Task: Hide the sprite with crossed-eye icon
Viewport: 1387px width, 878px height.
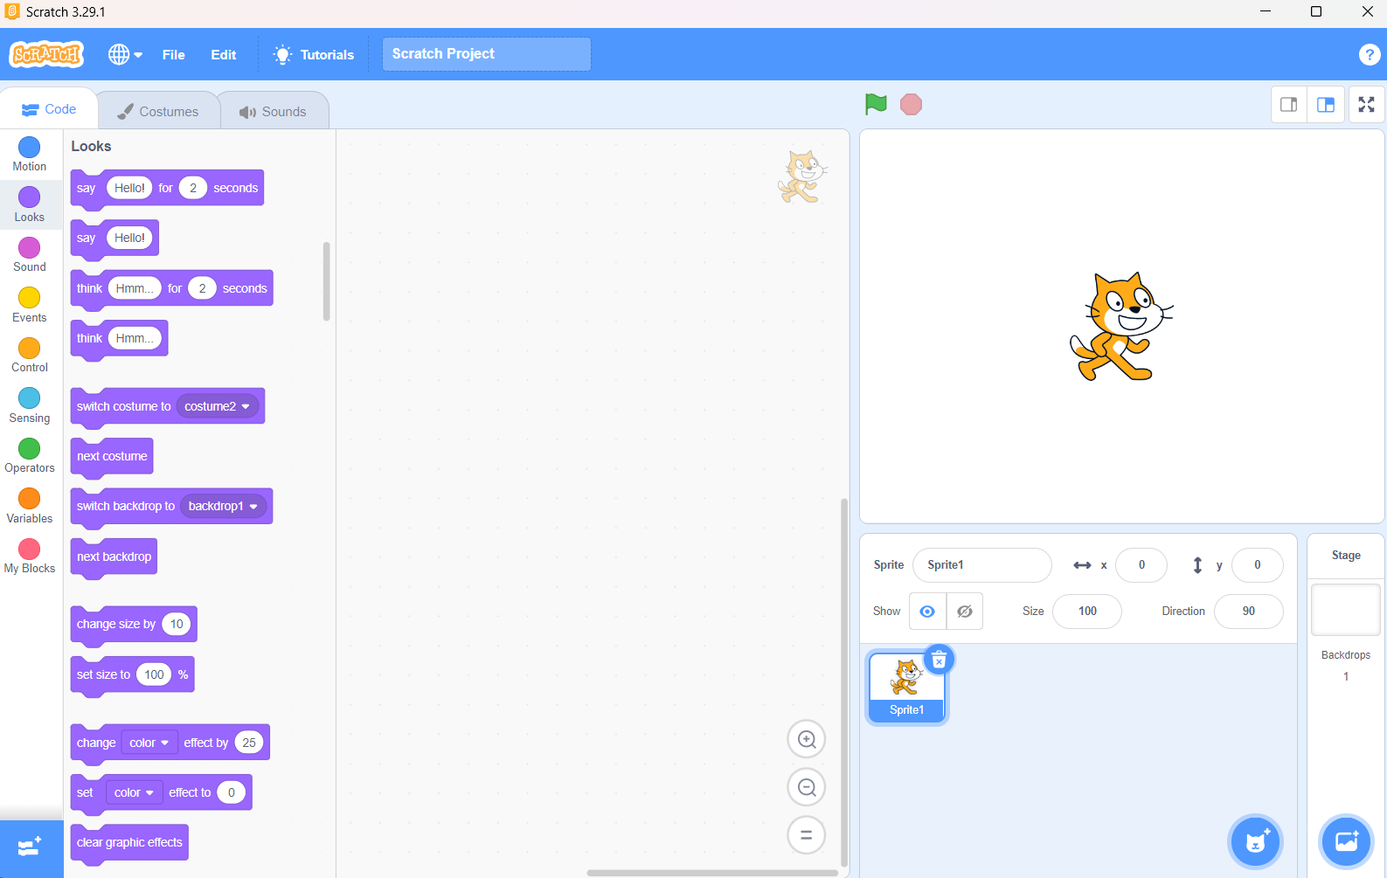Action: (x=965, y=612)
